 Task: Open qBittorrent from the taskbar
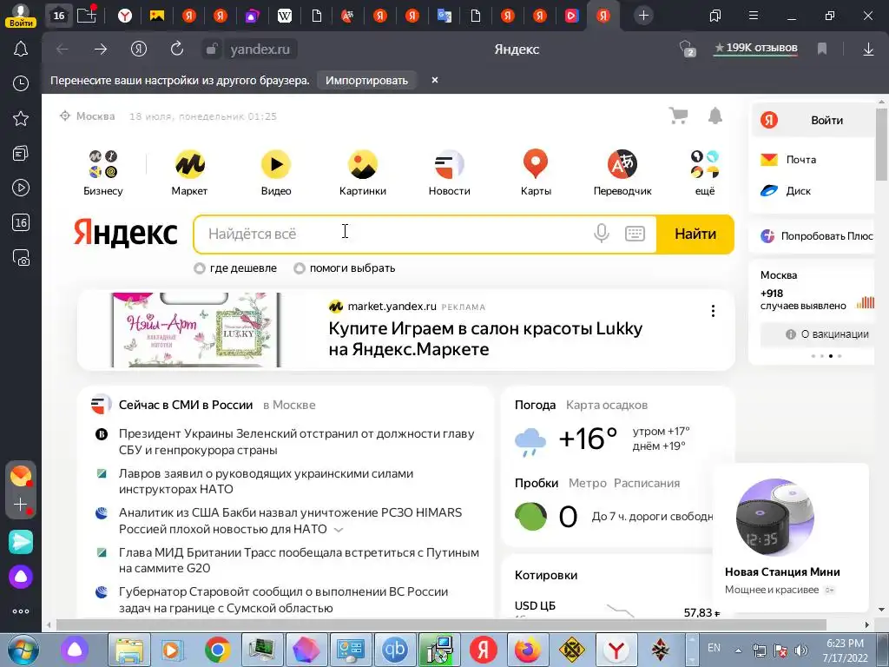pos(395,650)
